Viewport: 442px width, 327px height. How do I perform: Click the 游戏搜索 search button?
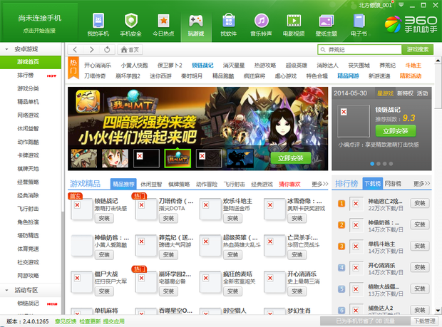(418, 50)
